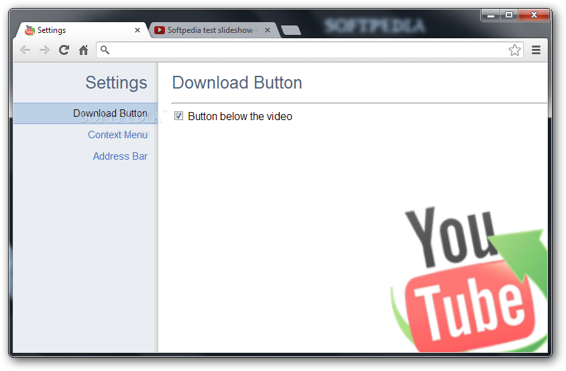Click the Settings sidebar heading
This screenshot has width=566, height=371.
coord(116,83)
